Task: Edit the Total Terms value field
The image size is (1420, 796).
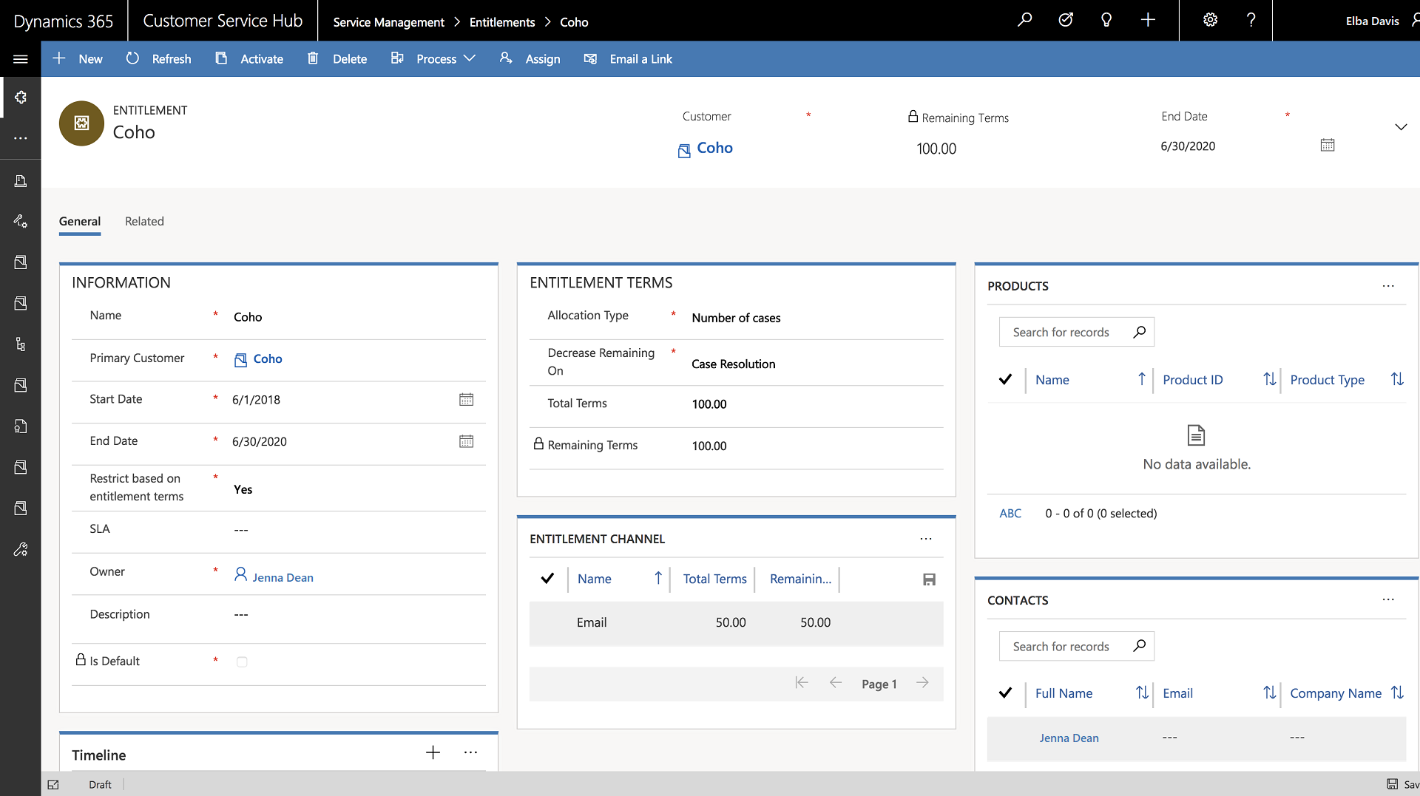Action: [x=709, y=404]
